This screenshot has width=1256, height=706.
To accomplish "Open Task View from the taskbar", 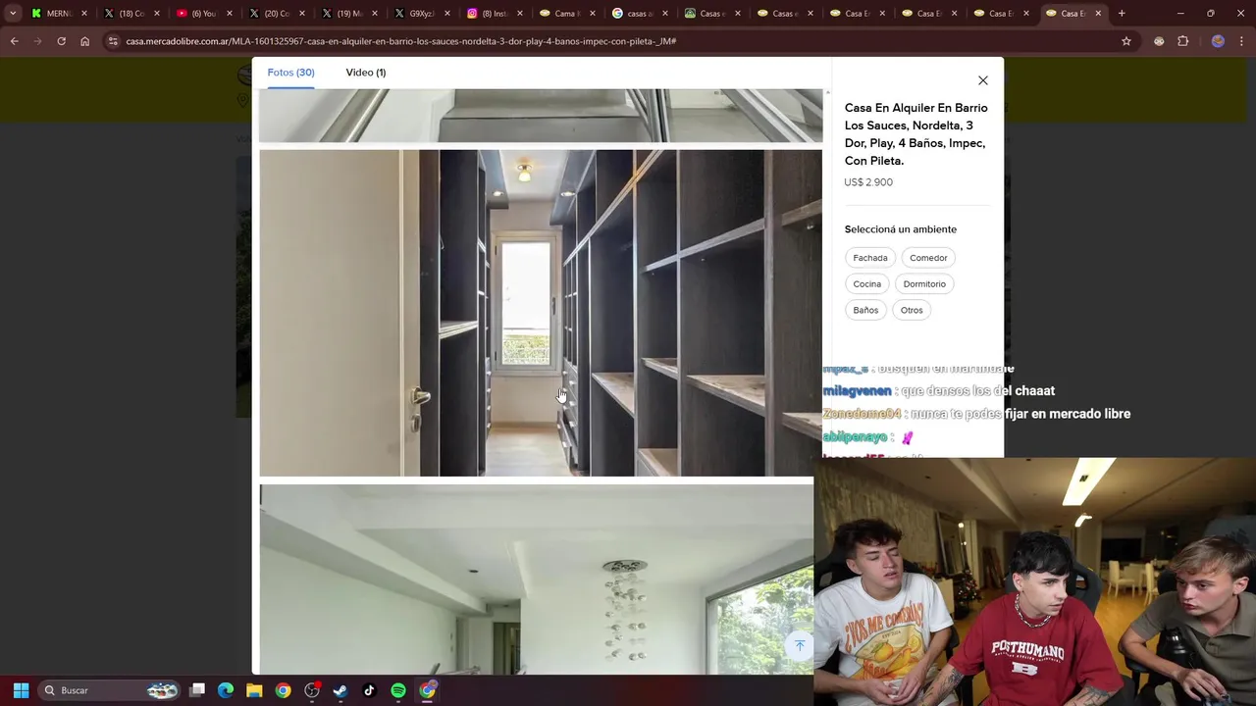I will (x=197, y=690).
